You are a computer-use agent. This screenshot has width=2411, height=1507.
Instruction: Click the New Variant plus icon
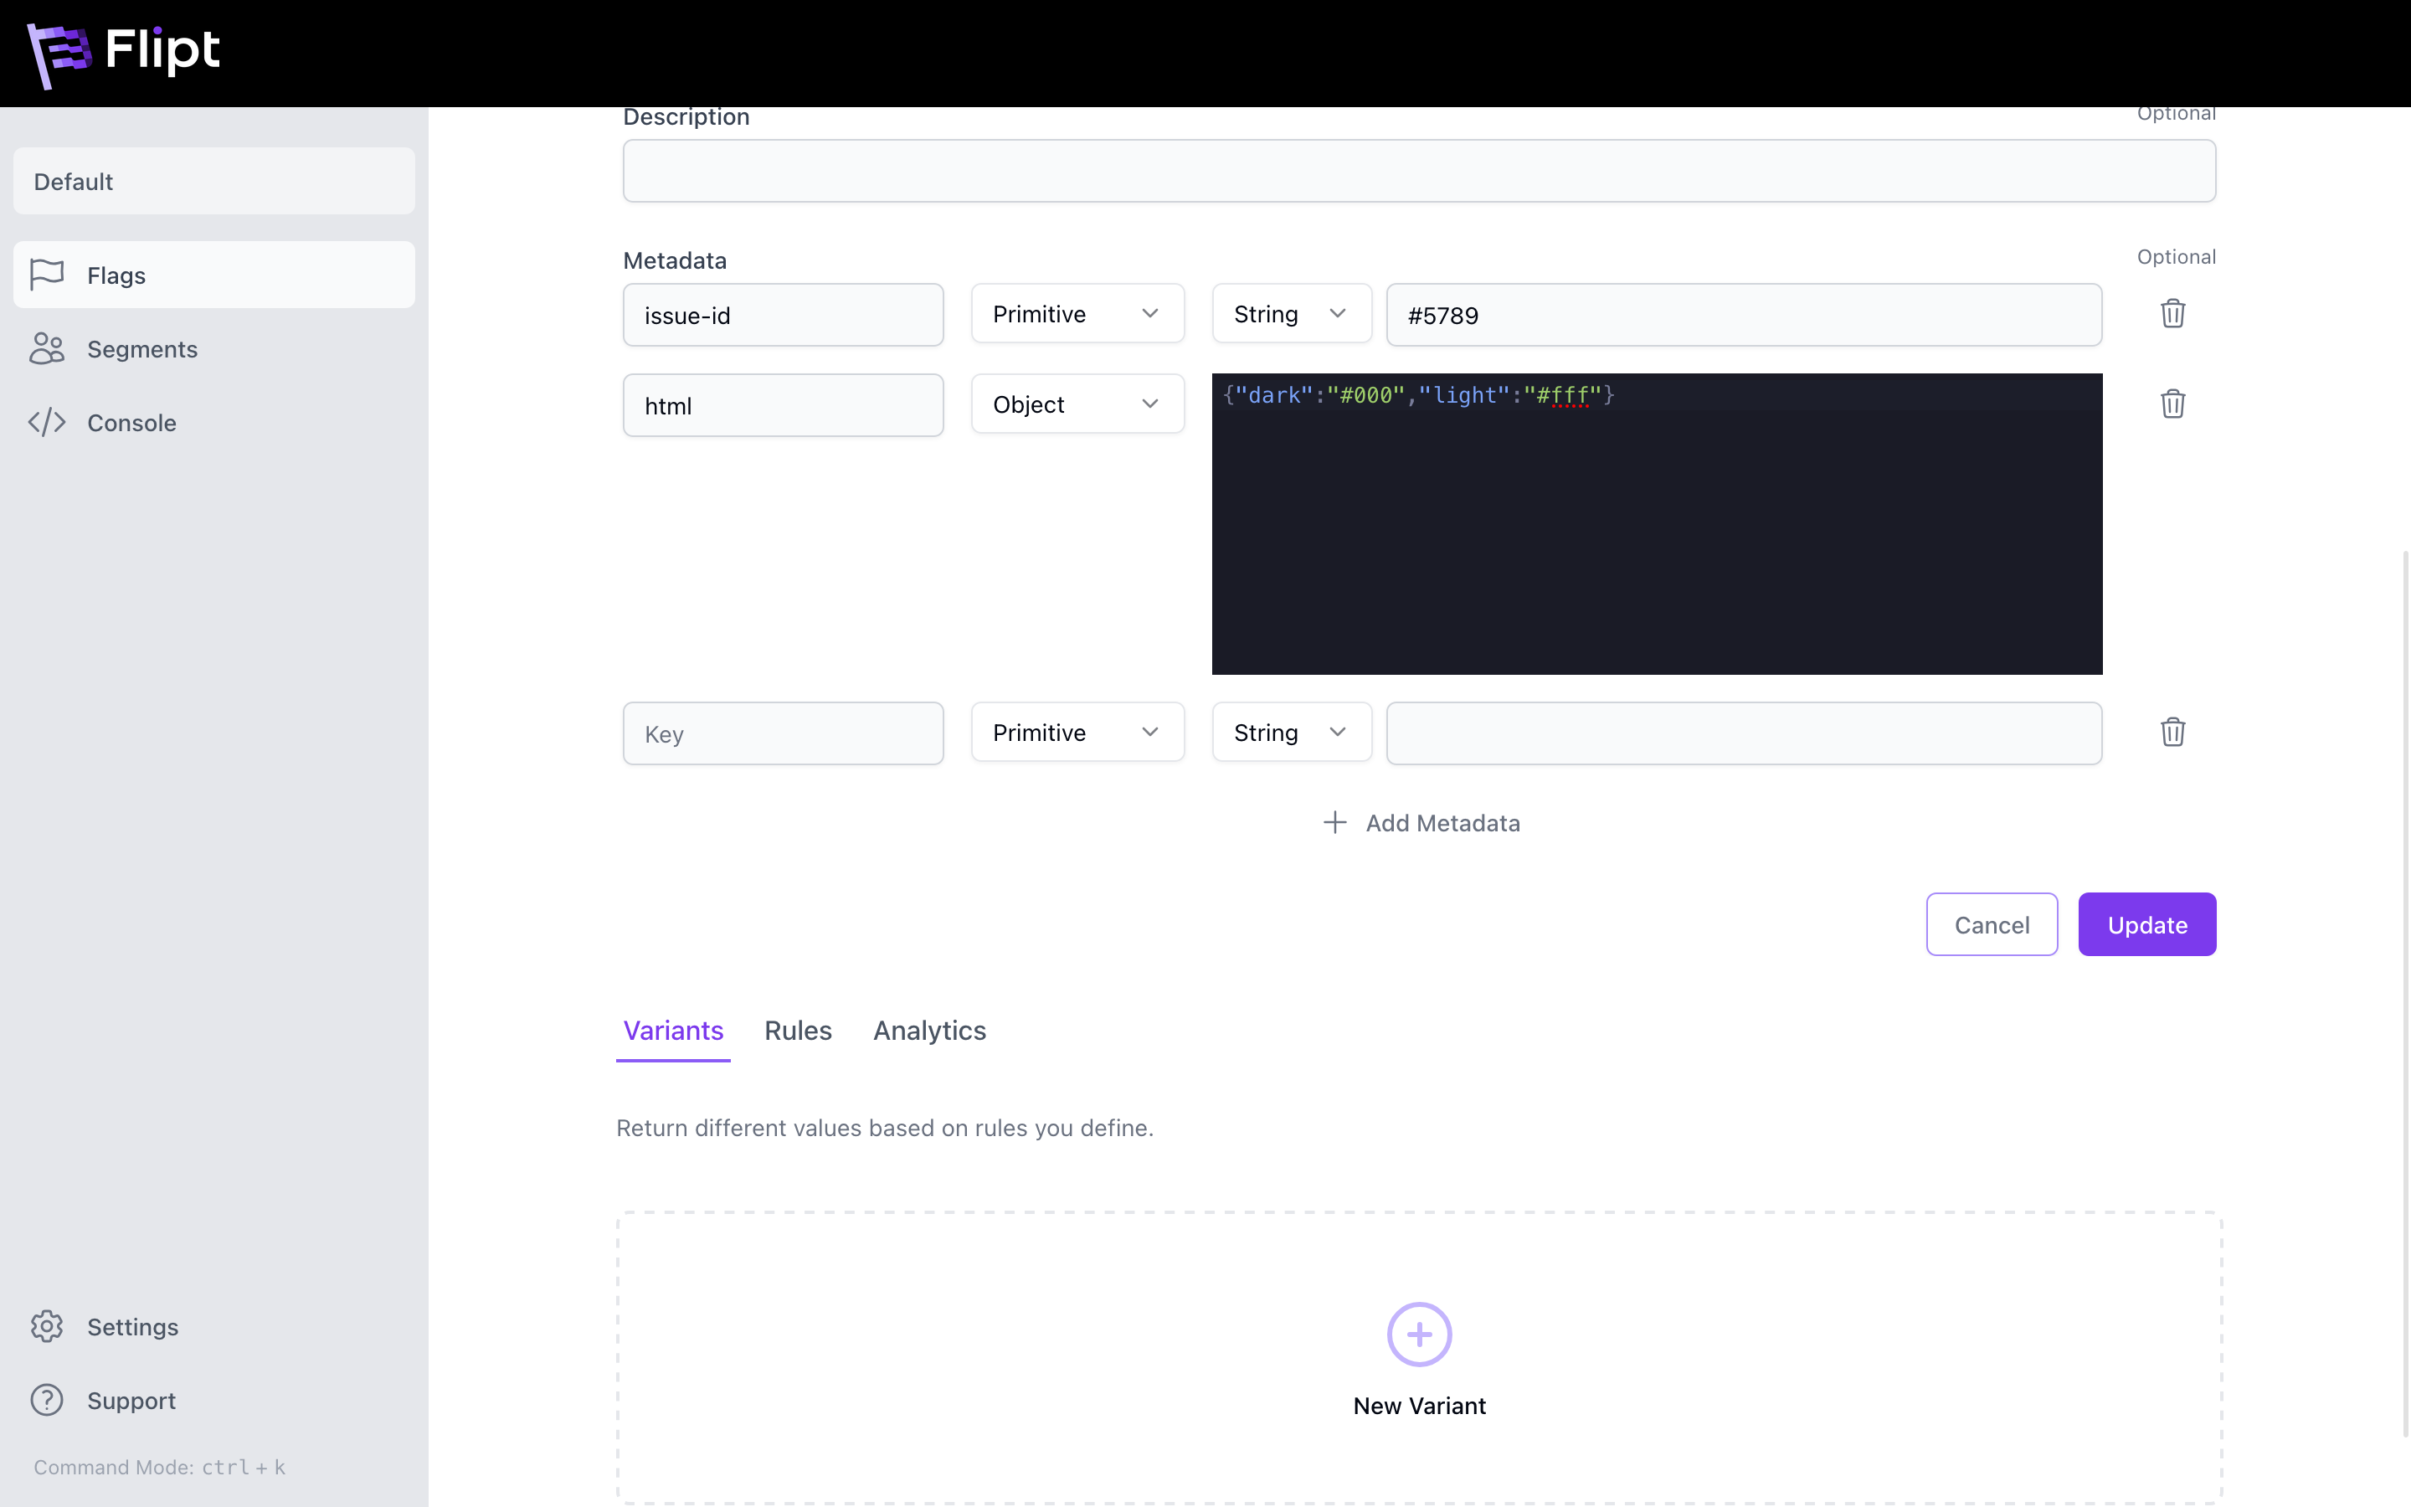(x=1419, y=1335)
